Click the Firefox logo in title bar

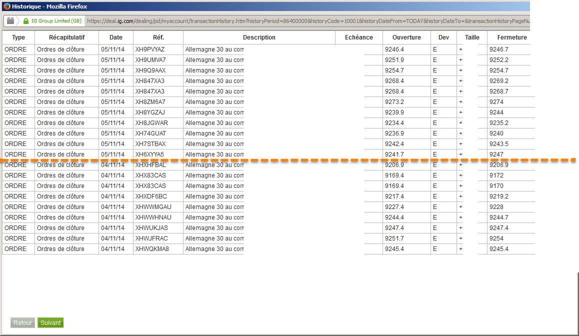click(x=6, y=6)
